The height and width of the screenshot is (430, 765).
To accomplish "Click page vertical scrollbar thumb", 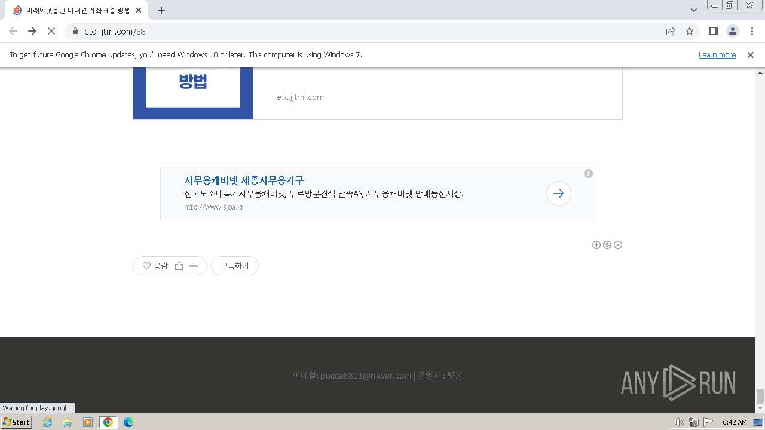I will coord(760,396).
